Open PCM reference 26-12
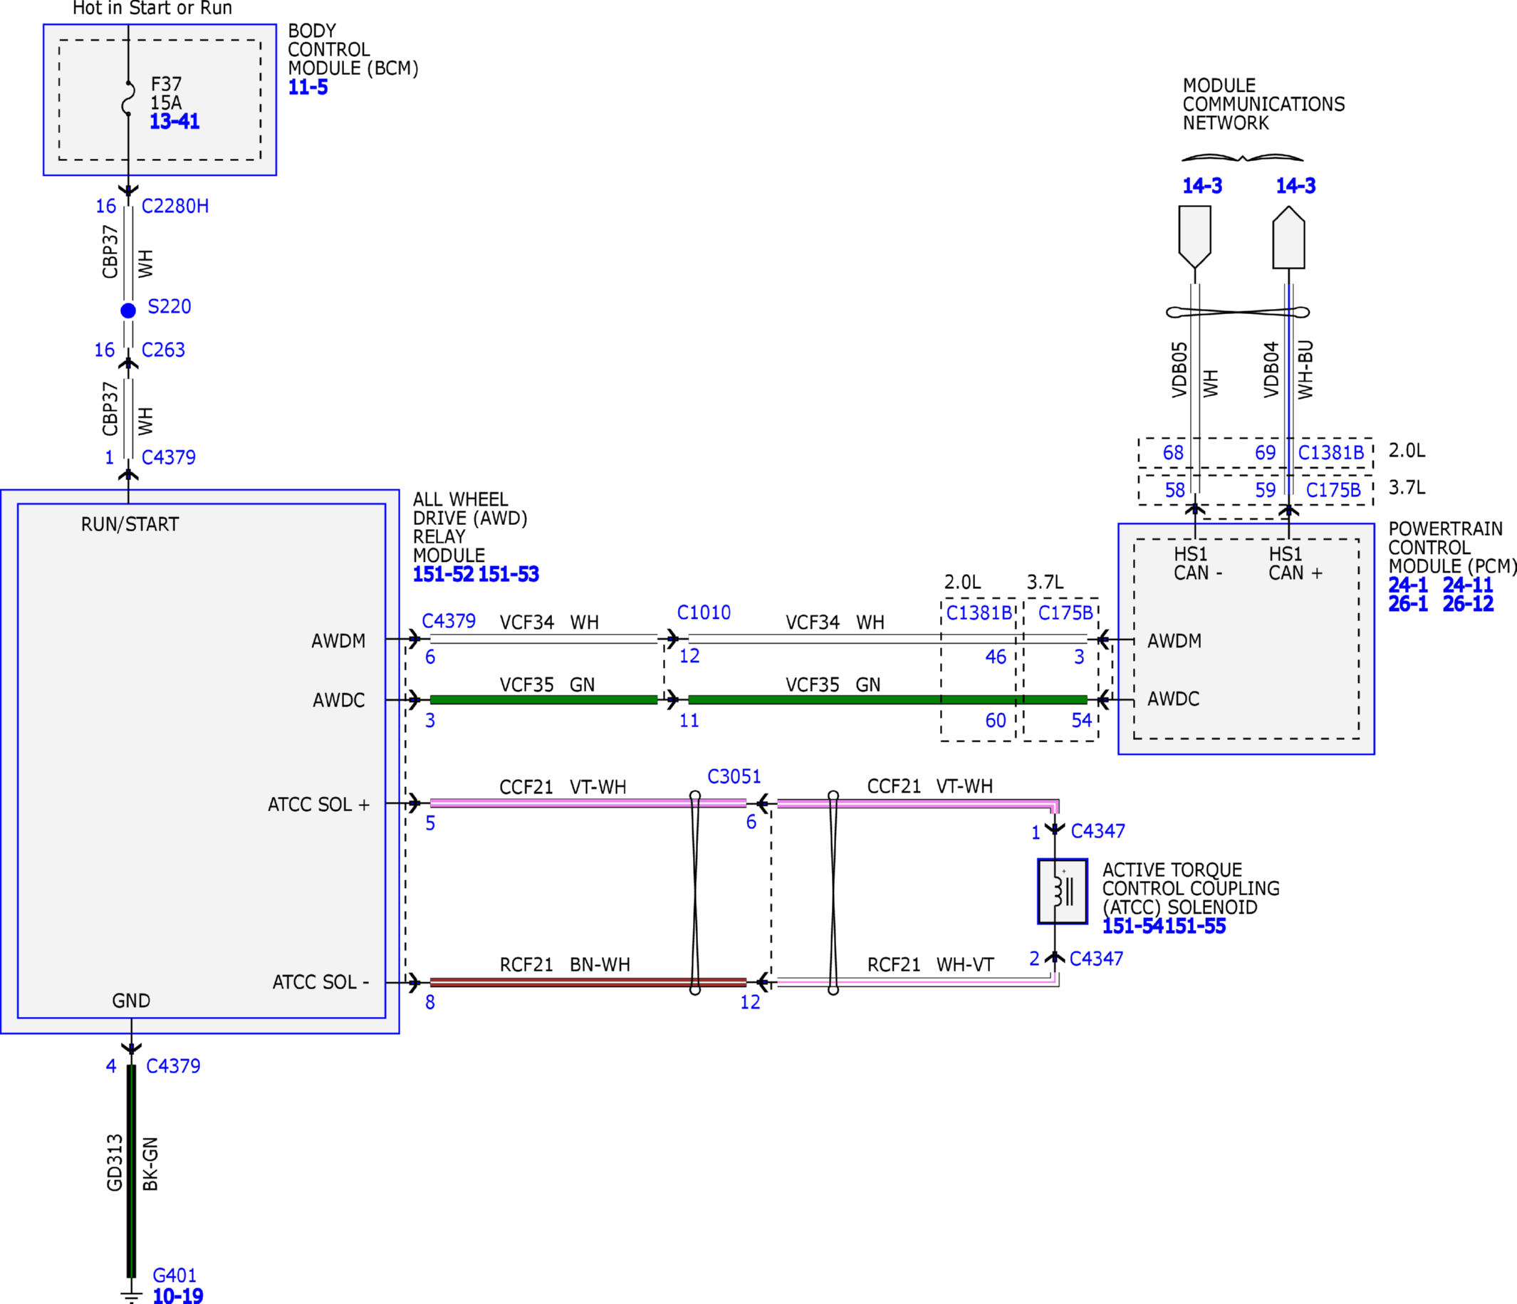 [x=1468, y=604]
